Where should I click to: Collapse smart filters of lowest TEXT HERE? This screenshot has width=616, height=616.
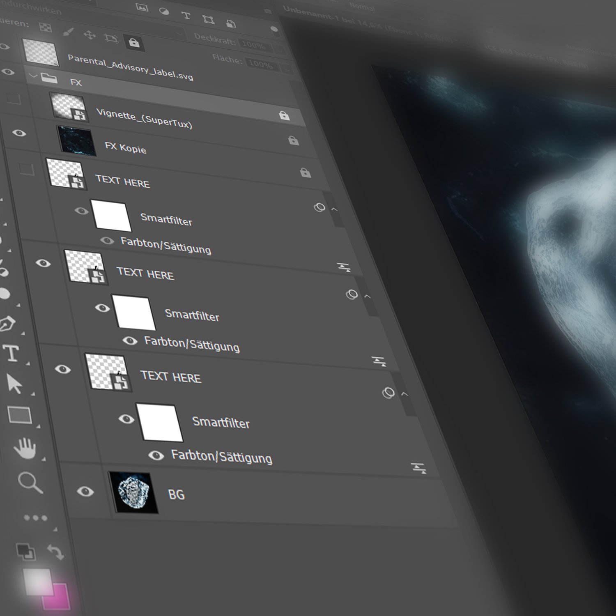point(405,394)
